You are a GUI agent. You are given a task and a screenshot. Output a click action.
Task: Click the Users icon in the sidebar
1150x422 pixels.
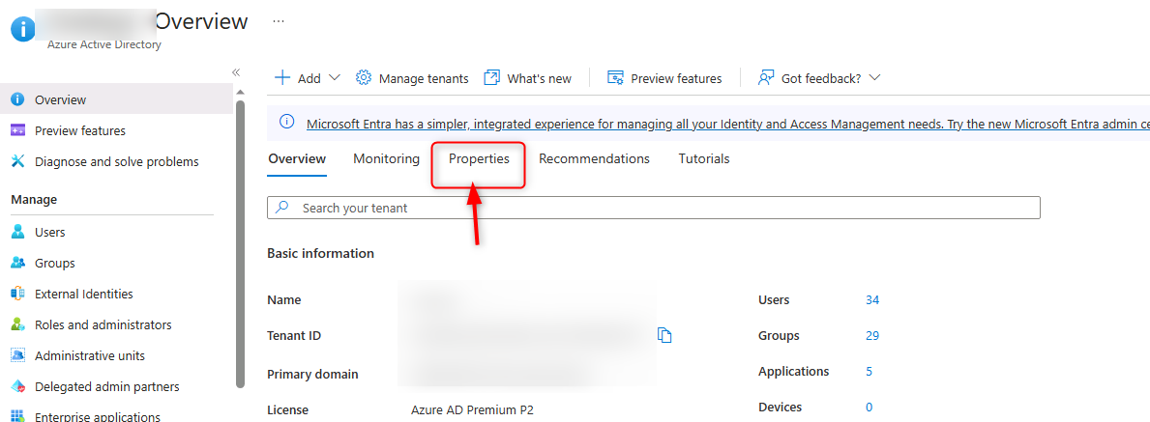[17, 232]
